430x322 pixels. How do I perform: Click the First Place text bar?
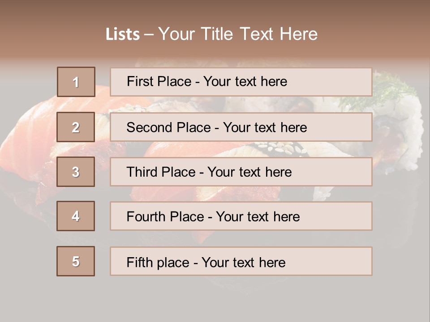pos(241,82)
